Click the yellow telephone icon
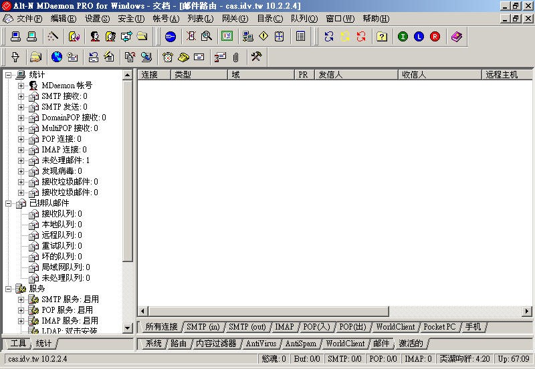The image size is (535, 369). [x=183, y=57]
